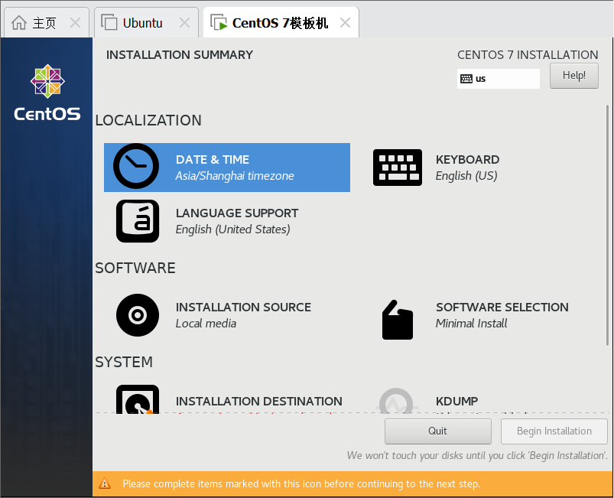Click 'English (US)' keyboard text
The image size is (614, 498).
point(466,176)
